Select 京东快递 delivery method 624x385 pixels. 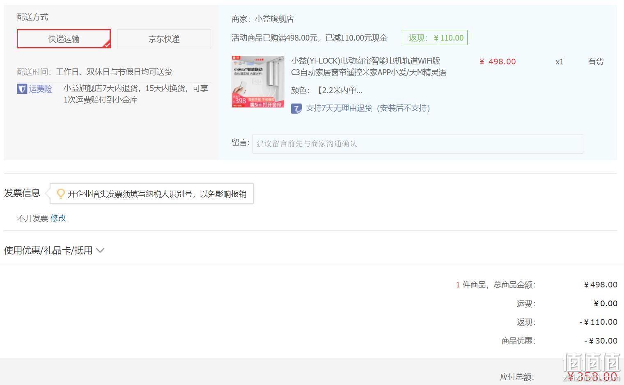[164, 39]
